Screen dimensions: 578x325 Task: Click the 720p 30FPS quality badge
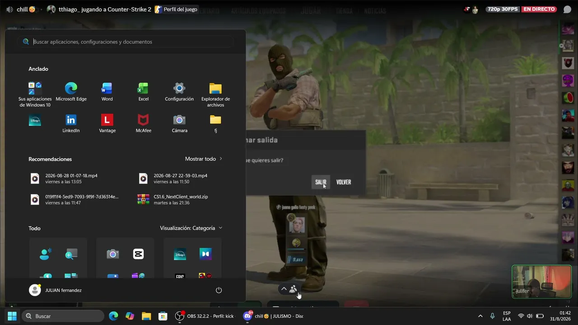pyautogui.click(x=502, y=9)
